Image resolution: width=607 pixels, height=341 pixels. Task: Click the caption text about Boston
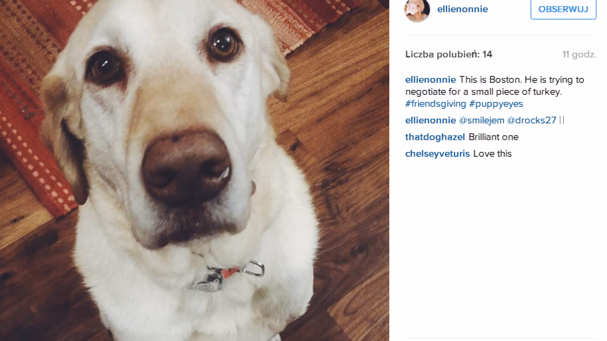[494, 86]
